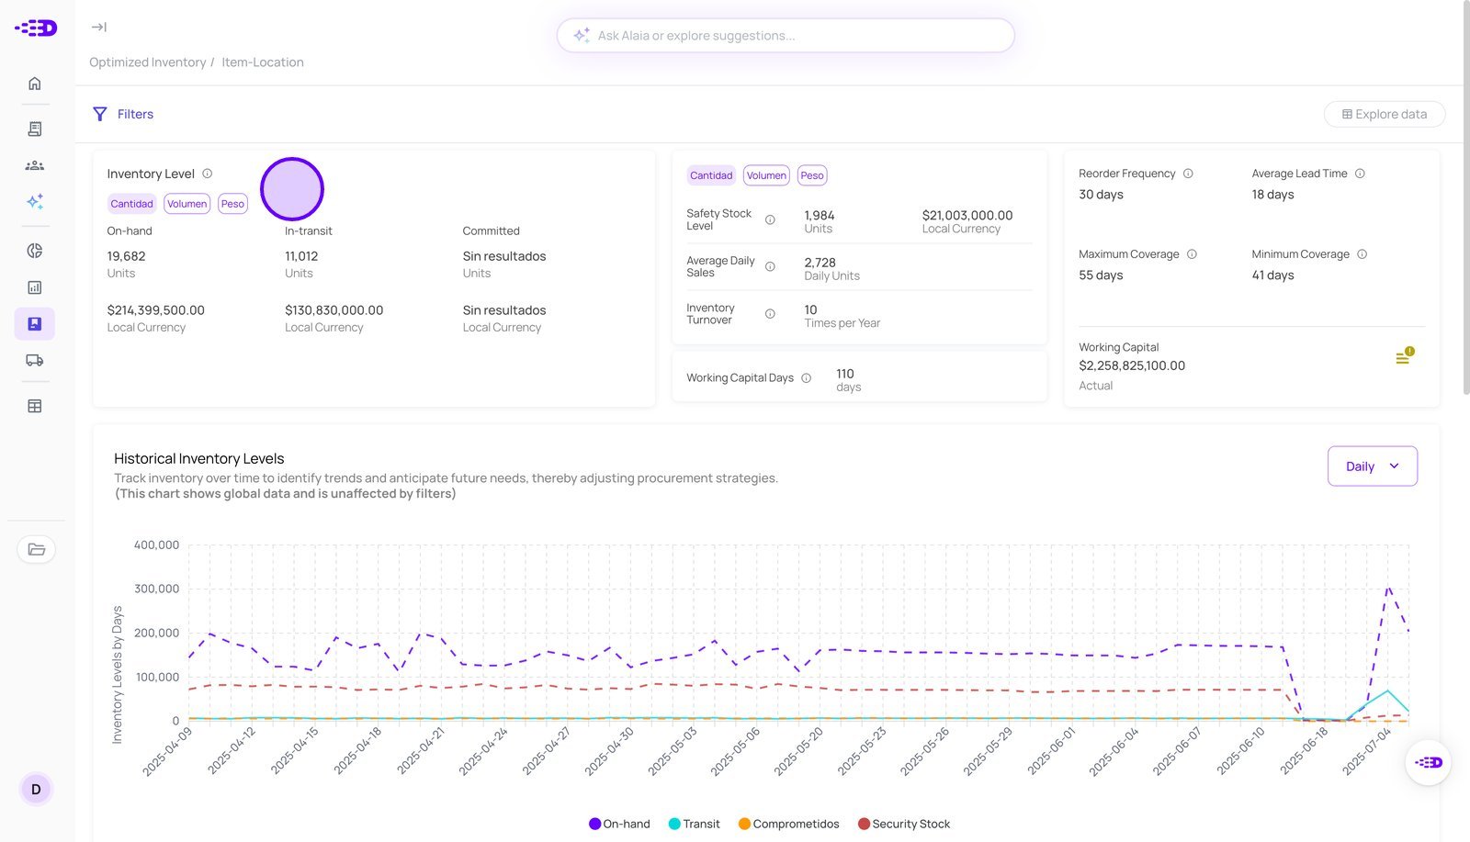Toggle Volumen unit in Inventory Level card
The height and width of the screenshot is (842, 1470).
(x=187, y=204)
